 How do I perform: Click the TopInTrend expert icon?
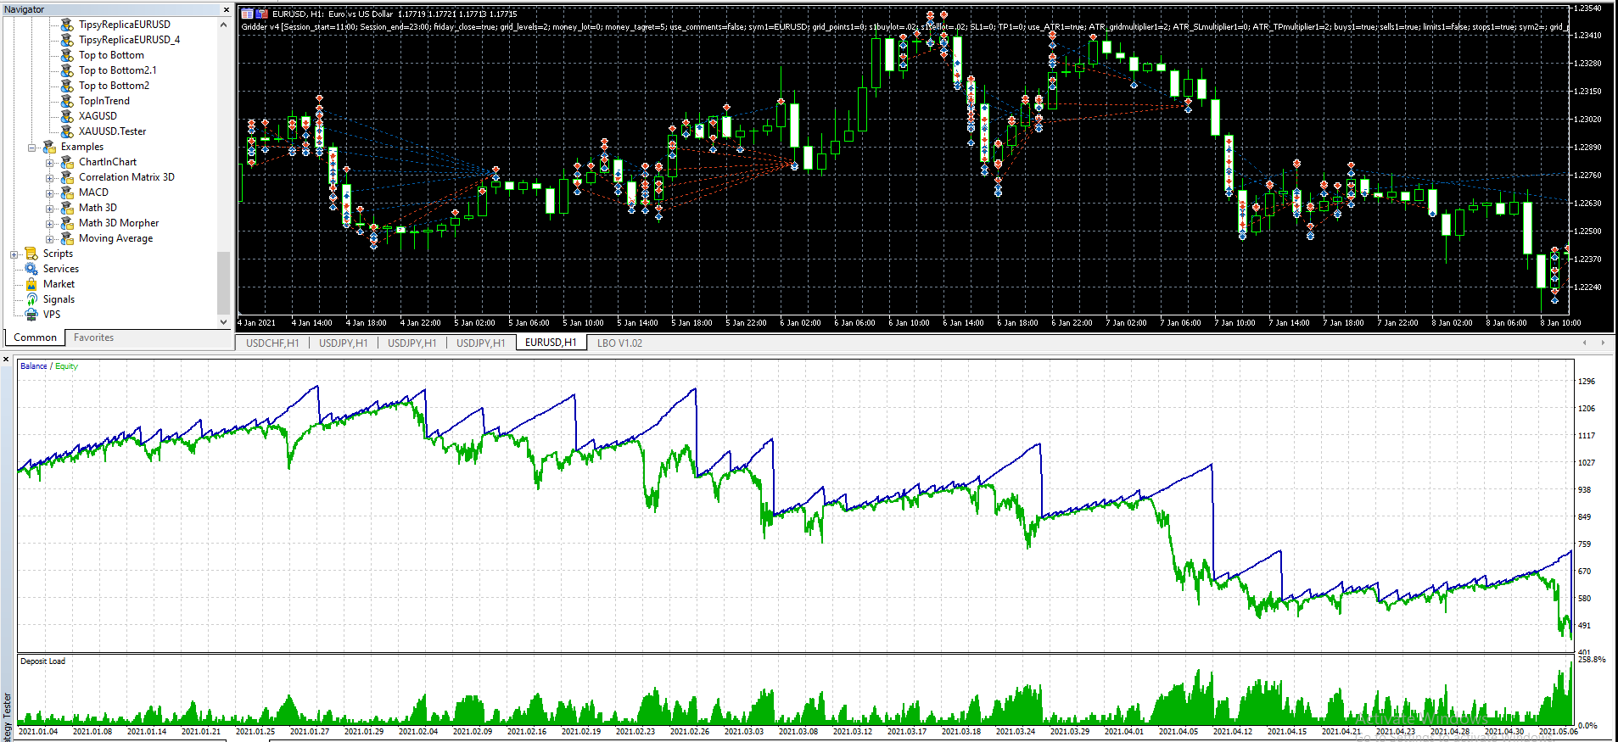click(67, 101)
